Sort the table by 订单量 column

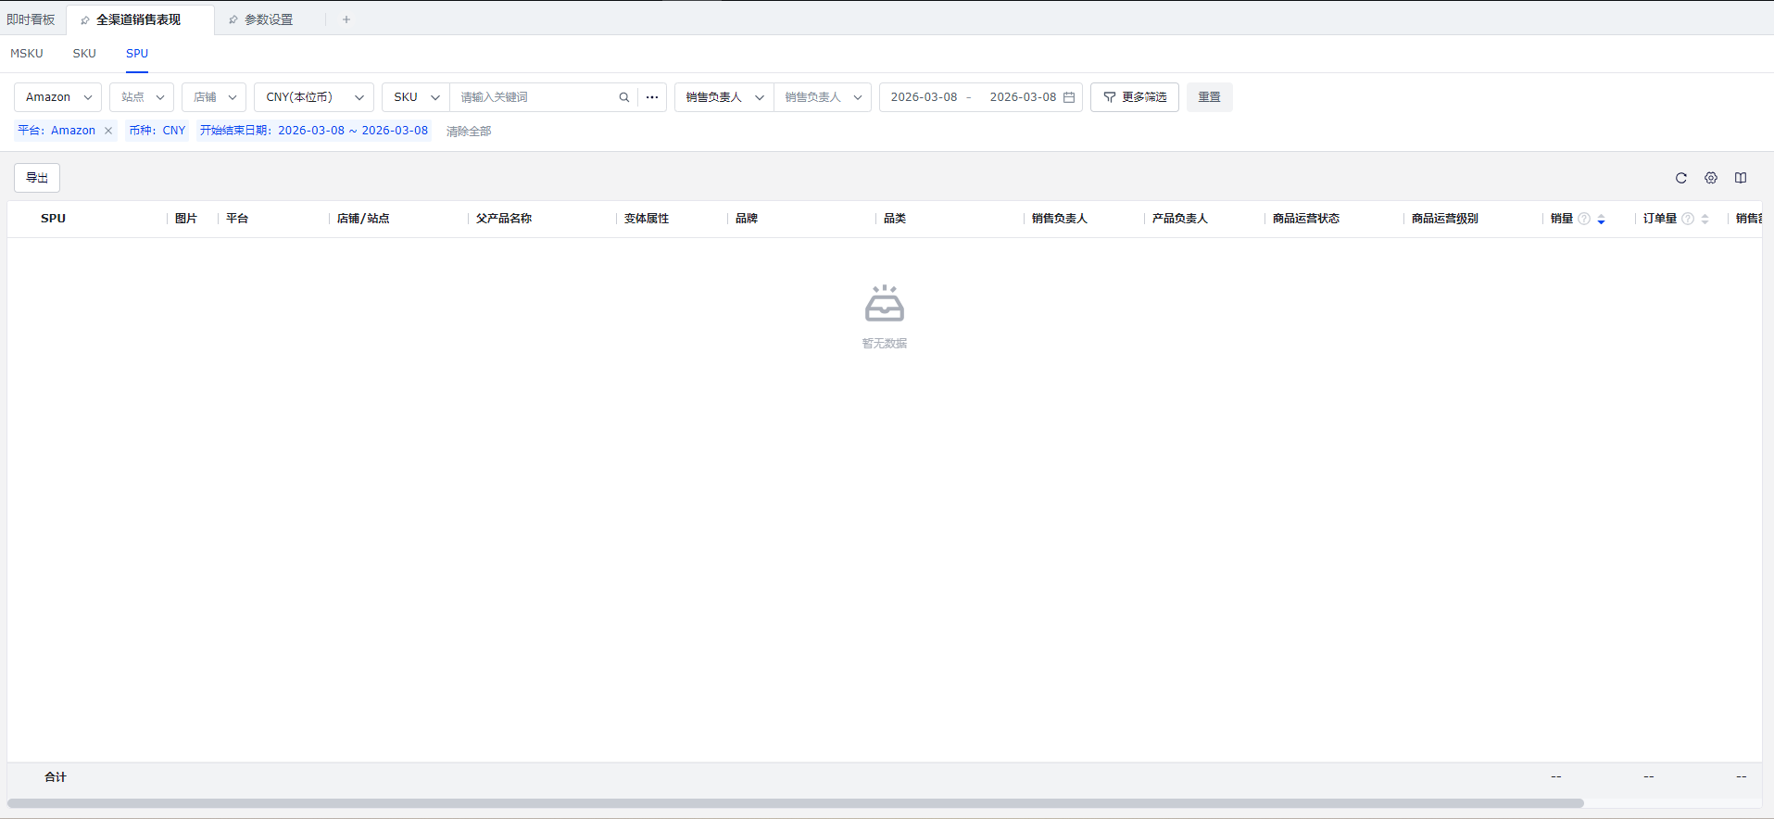(x=1705, y=220)
